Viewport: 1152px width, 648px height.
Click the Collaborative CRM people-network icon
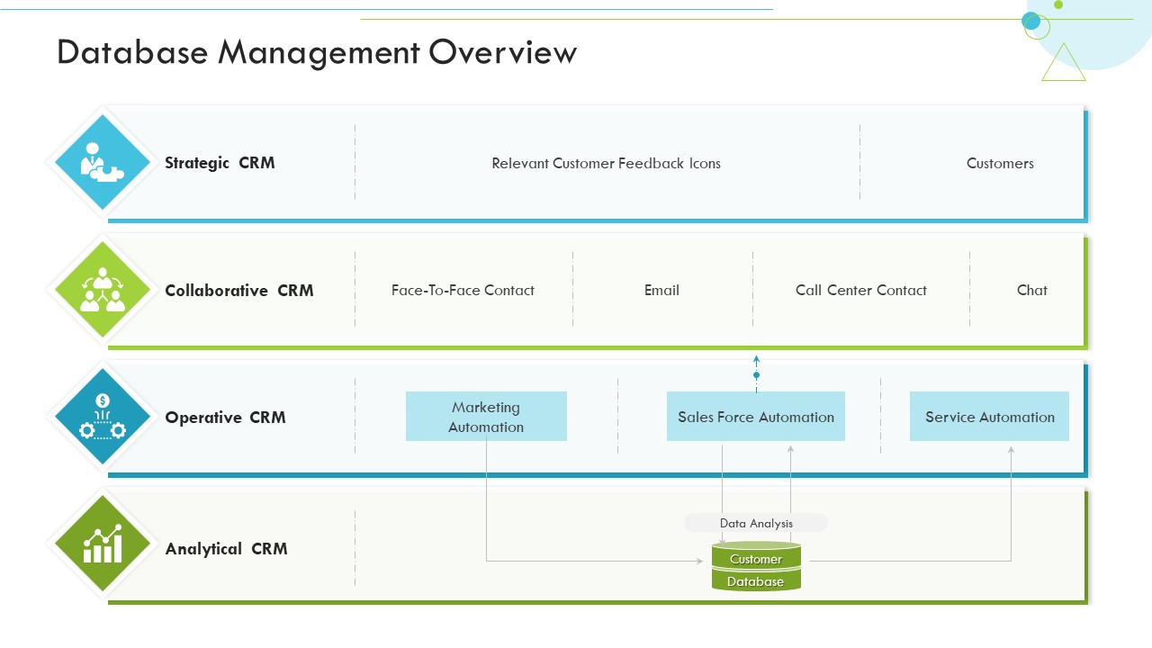tap(103, 290)
